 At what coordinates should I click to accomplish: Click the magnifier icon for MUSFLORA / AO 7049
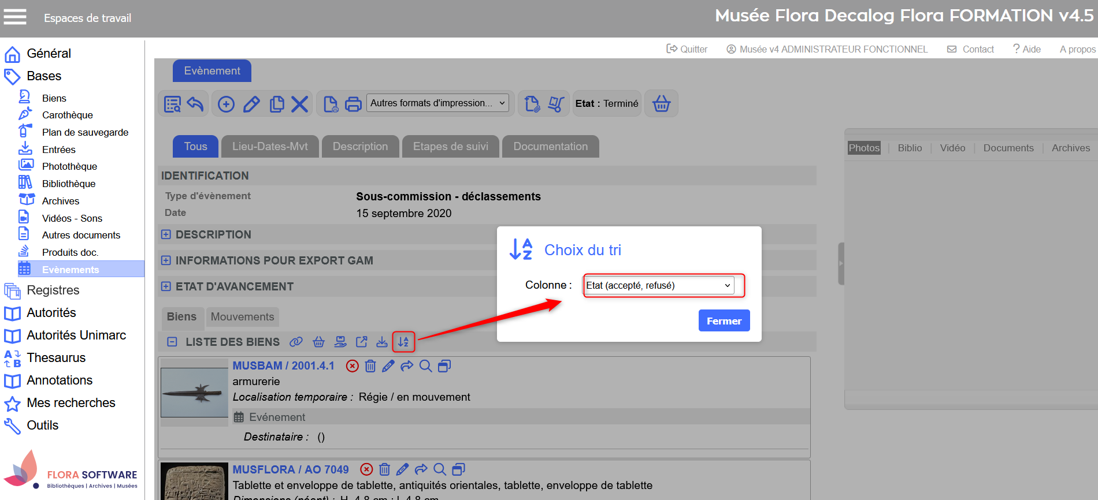tap(440, 469)
